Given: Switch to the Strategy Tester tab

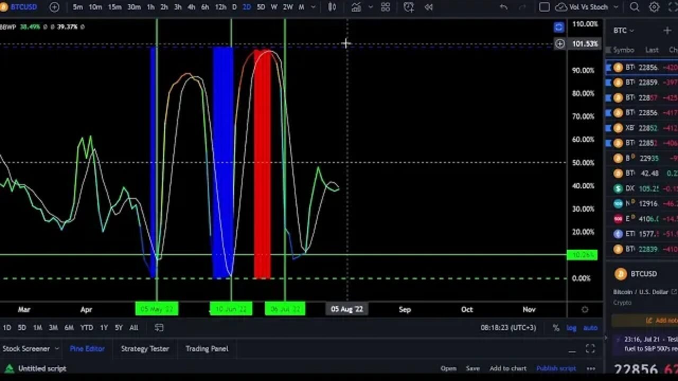Looking at the screenshot, I should [x=145, y=349].
